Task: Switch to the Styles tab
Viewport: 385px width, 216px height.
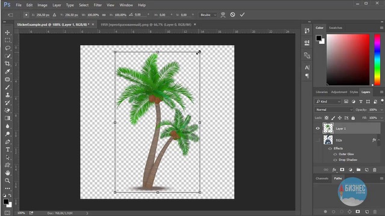Action: pyautogui.click(x=354, y=92)
